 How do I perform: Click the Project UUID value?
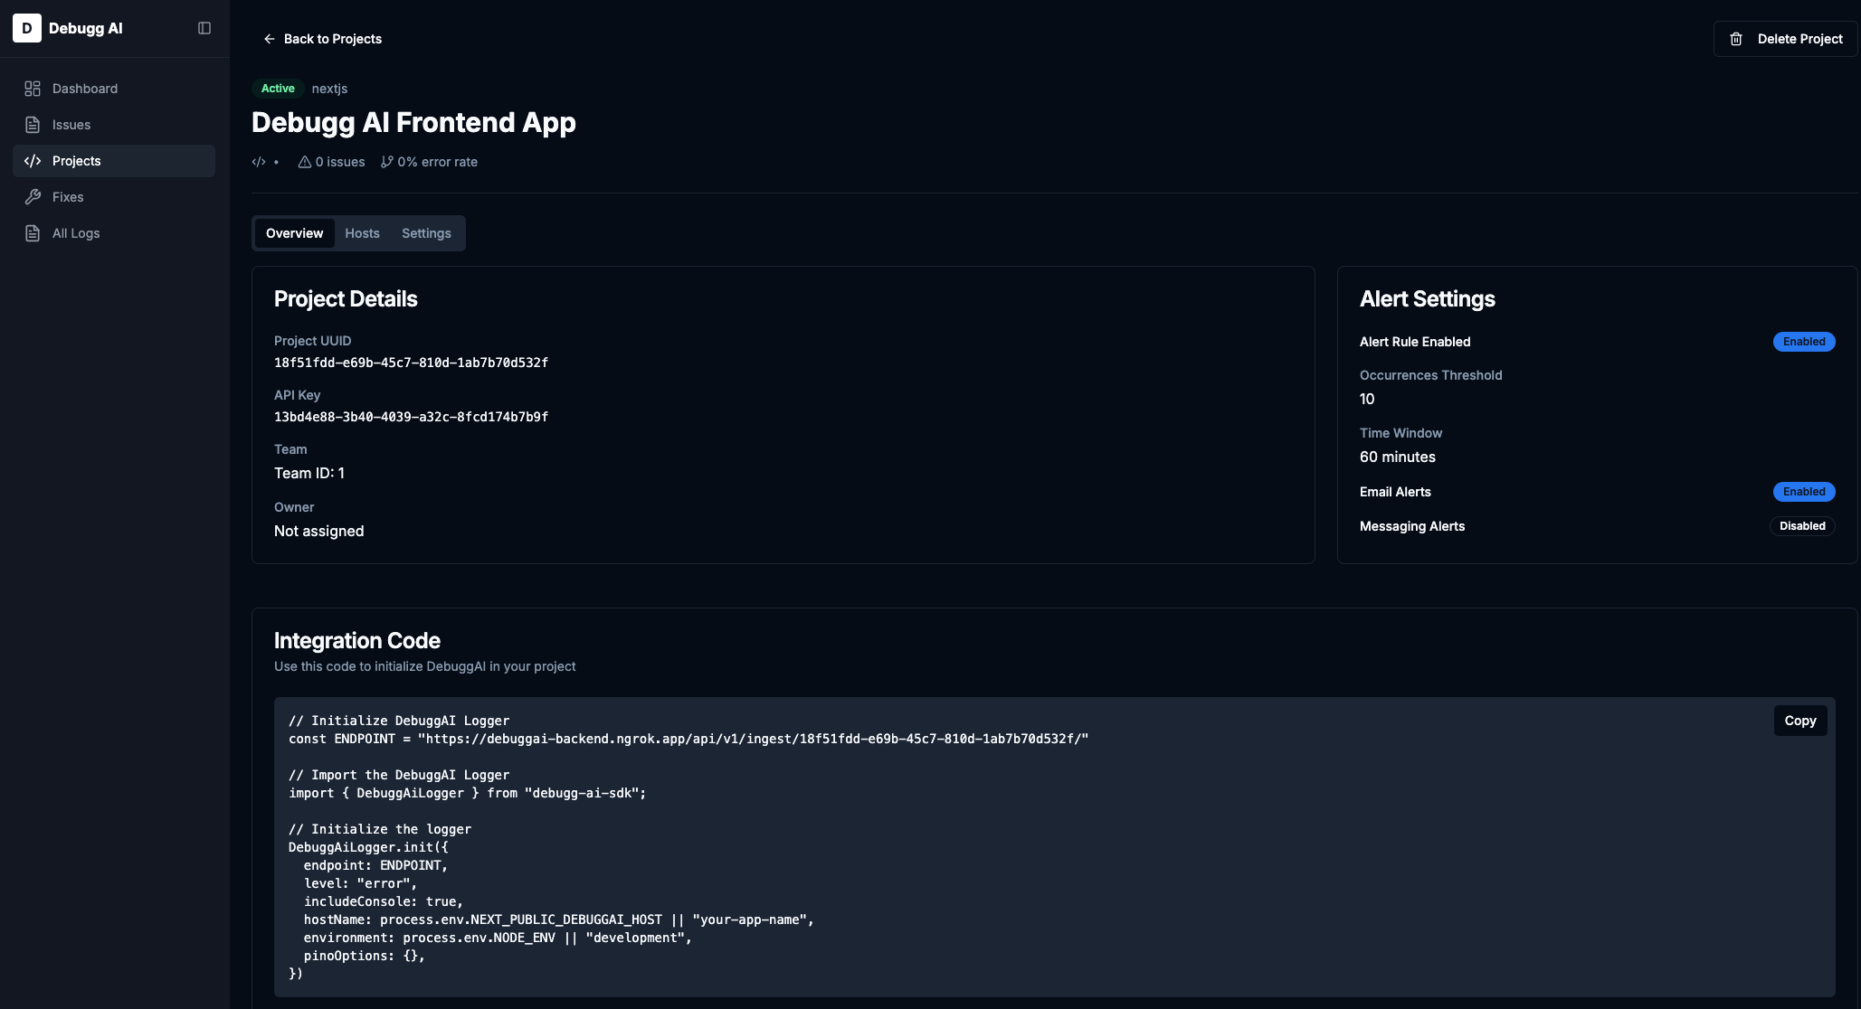tap(411, 363)
